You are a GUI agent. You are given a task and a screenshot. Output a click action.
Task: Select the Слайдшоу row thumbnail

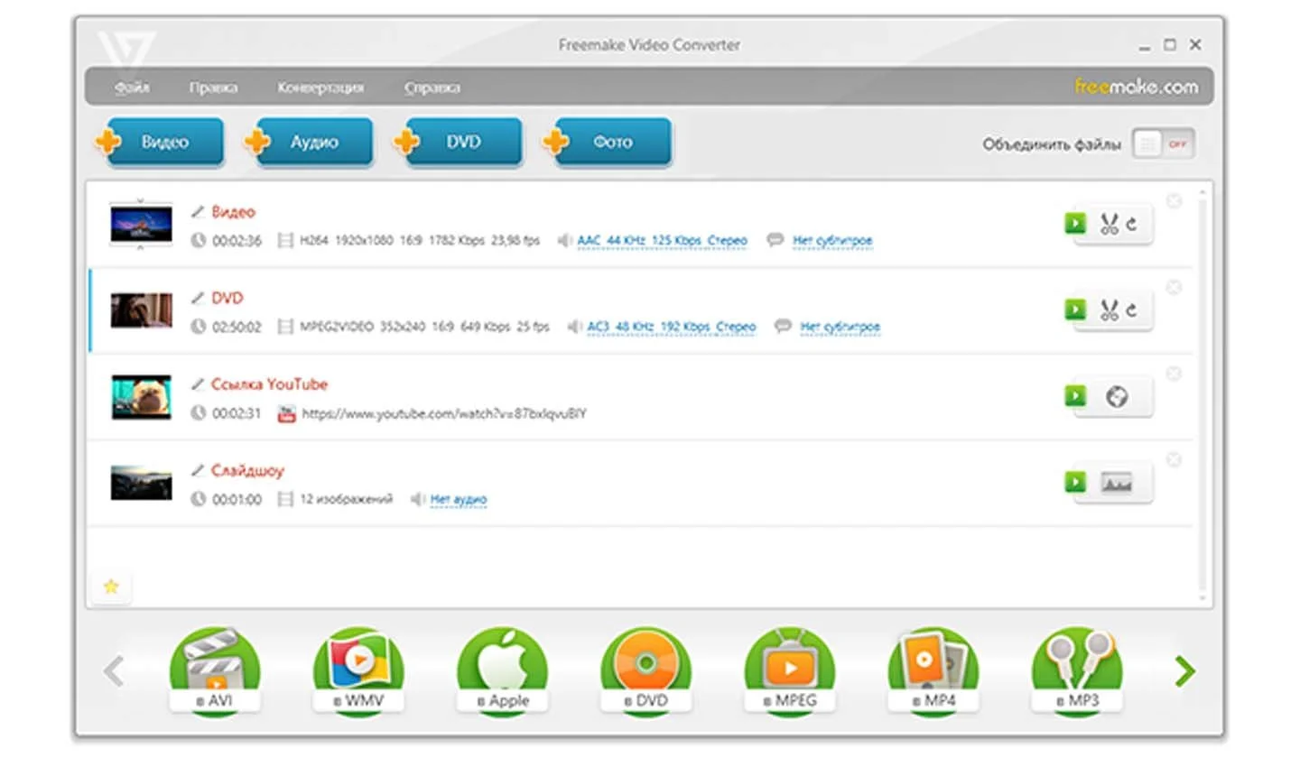(x=141, y=483)
